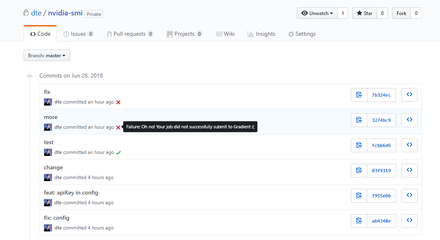Click the dte avatar on 'fix' commit
The image size is (440, 240).
48,102
